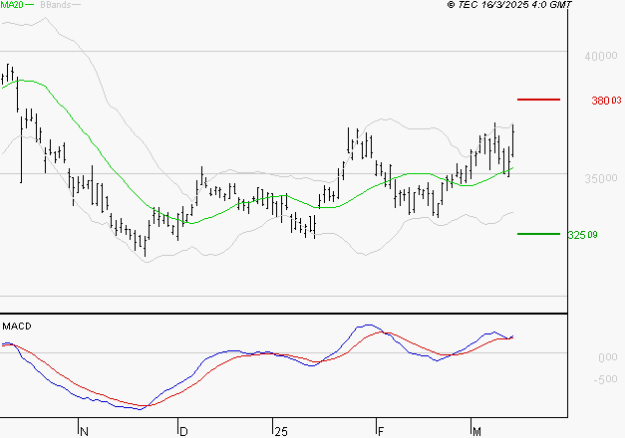This screenshot has height=438, width=625.
Task: Select the green 325.09 price label
Action: point(582,235)
